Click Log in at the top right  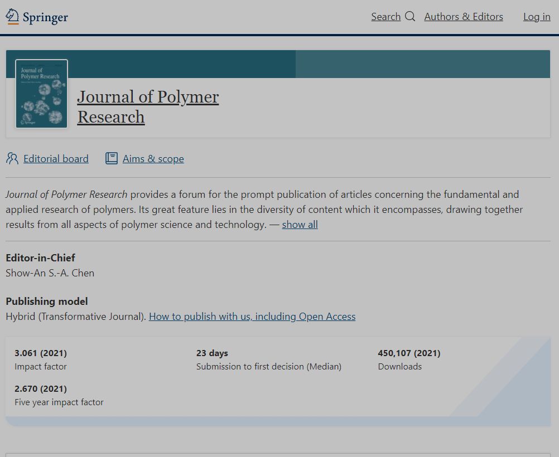[536, 17]
